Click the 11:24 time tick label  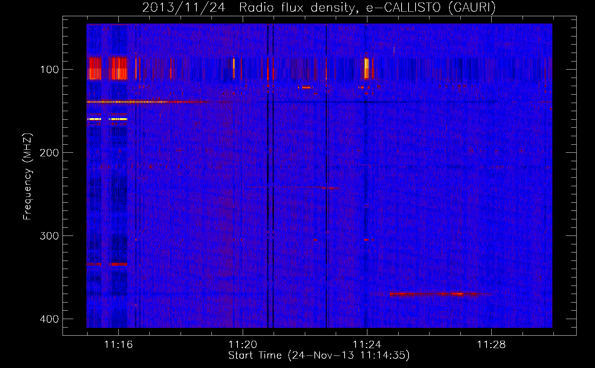[367, 345]
